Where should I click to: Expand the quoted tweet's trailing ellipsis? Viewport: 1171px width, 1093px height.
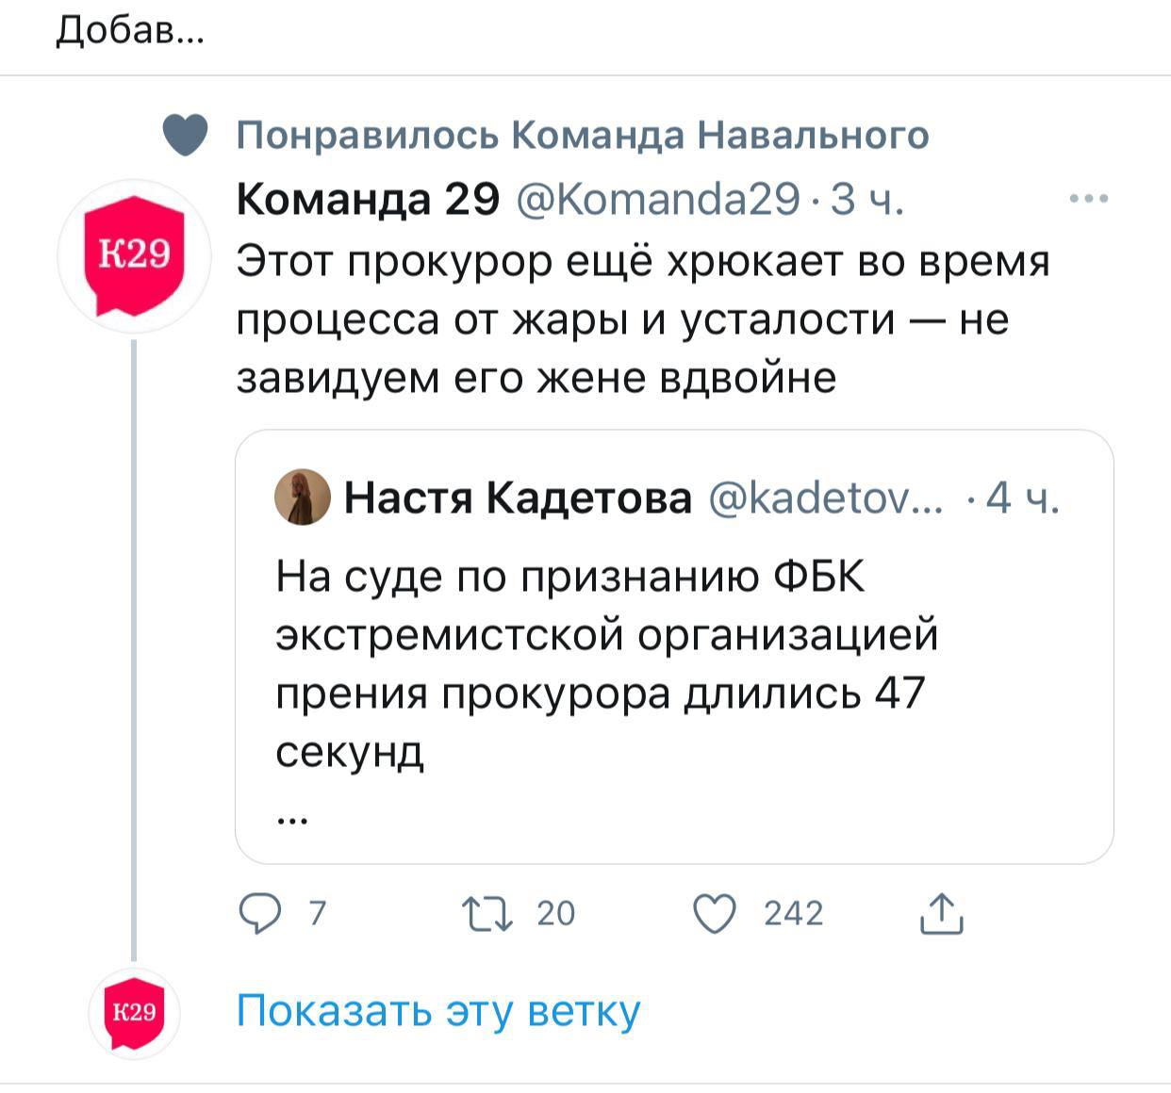tap(292, 819)
